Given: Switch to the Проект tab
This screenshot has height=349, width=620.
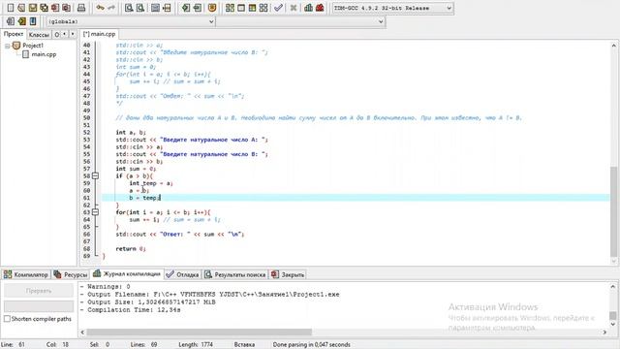Looking at the screenshot, I should click(14, 34).
